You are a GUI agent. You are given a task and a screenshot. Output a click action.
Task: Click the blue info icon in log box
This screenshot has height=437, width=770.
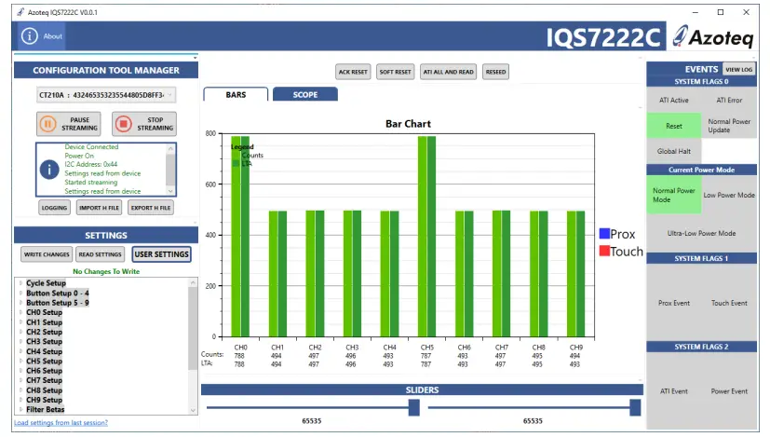coord(49,170)
